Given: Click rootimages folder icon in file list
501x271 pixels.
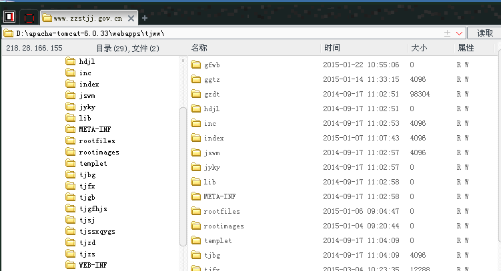Looking at the screenshot, I should pos(196,226).
